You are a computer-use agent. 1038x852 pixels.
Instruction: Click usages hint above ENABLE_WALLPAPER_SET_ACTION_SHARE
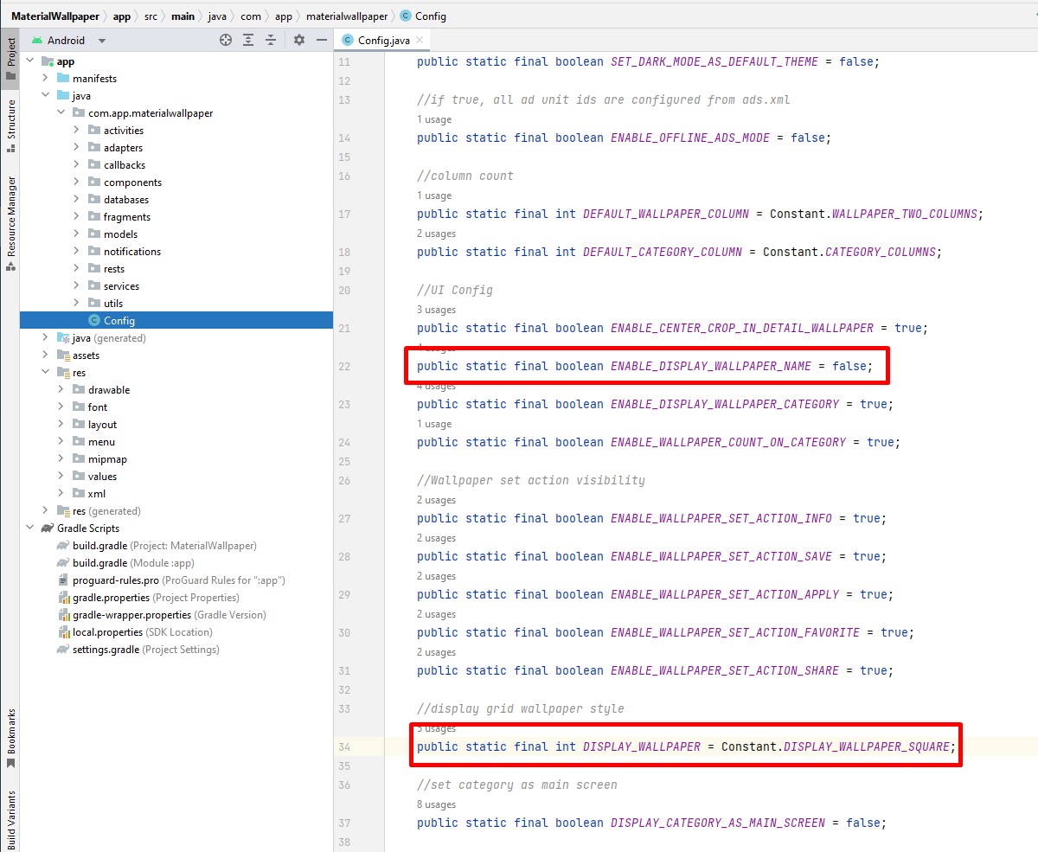point(436,652)
